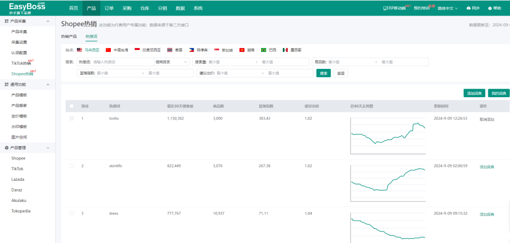
Task: Focus the 蓝海指数 minimum value field
Action: [x=119, y=73]
